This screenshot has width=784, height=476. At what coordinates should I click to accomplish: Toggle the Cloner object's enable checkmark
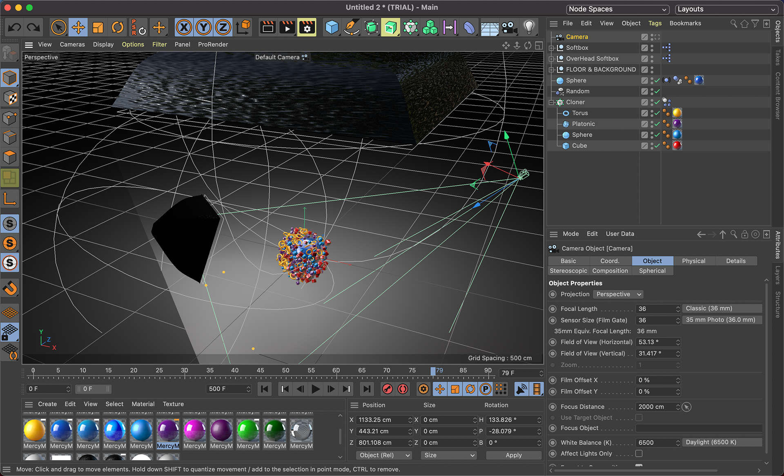click(657, 102)
